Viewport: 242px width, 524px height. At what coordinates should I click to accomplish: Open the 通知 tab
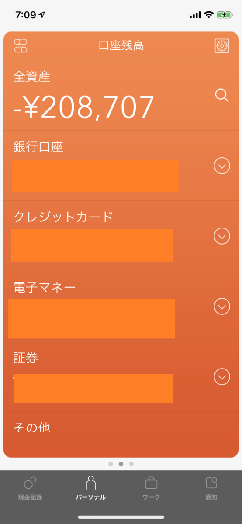coord(211,488)
